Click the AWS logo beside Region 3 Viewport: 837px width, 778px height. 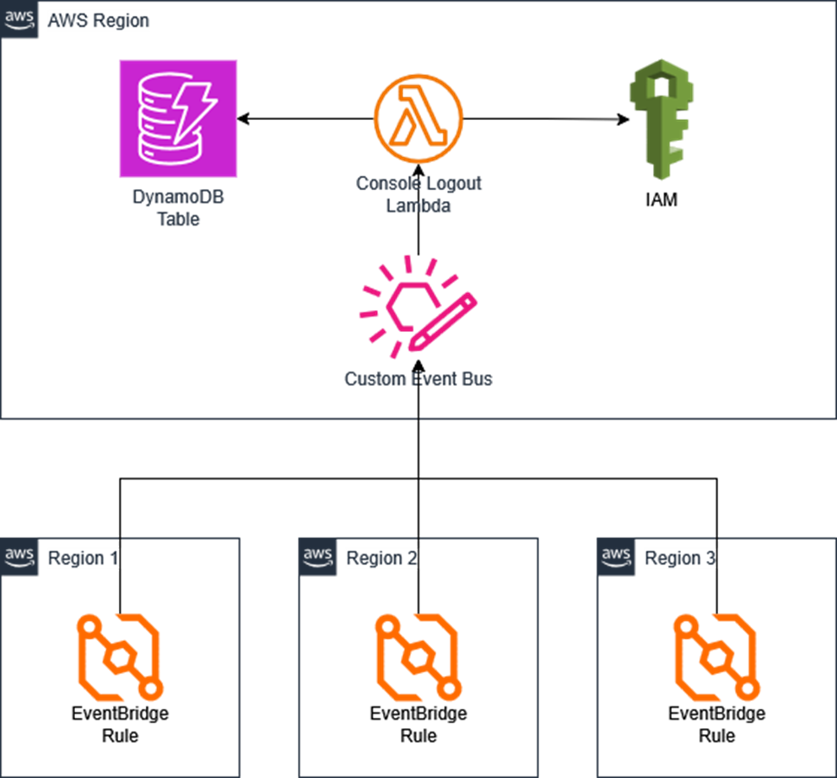[616, 557]
